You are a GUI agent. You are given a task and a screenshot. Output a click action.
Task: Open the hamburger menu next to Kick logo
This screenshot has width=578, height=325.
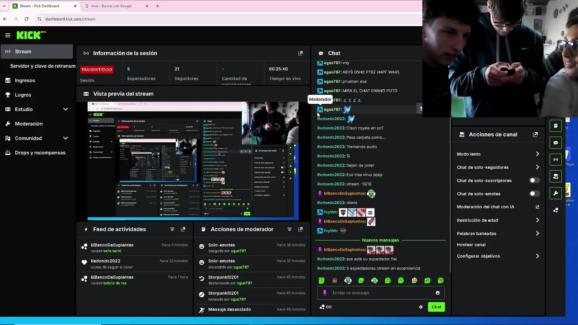pos(8,35)
